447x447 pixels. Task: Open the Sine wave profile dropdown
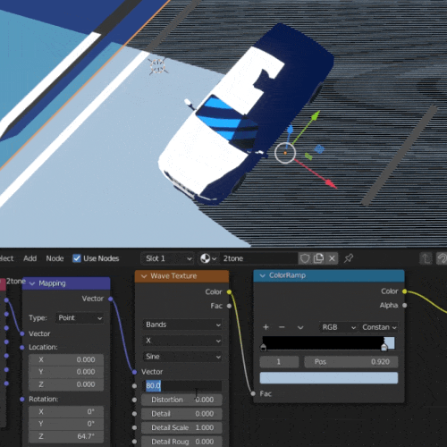(x=182, y=357)
